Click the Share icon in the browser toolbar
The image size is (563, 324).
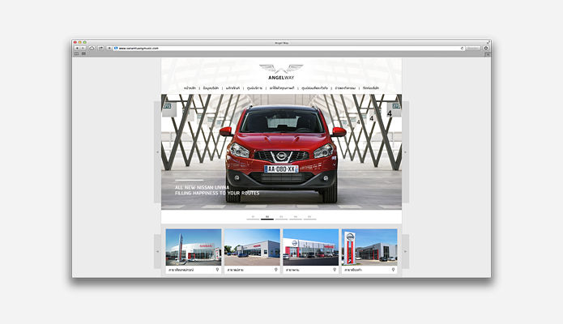pyautogui.click(x=100, y=48)
